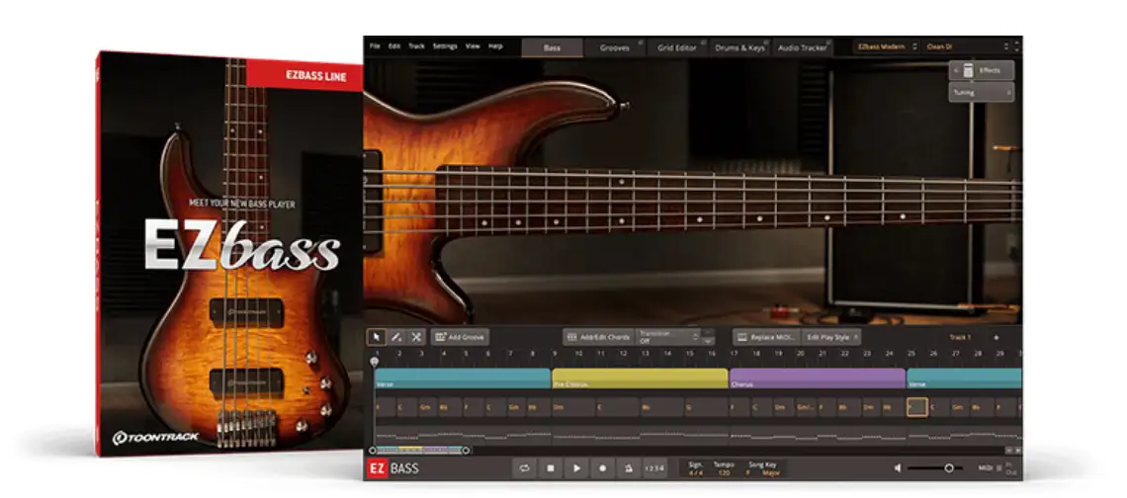Open the Edit Play Style dropdown
1127x498 pixels.
[832, 336]
